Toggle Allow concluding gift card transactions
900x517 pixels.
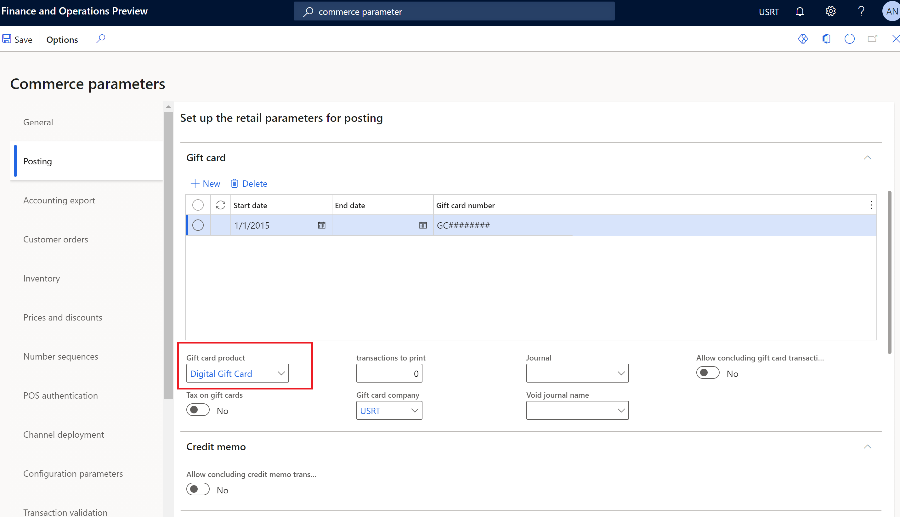click(706, 373)
